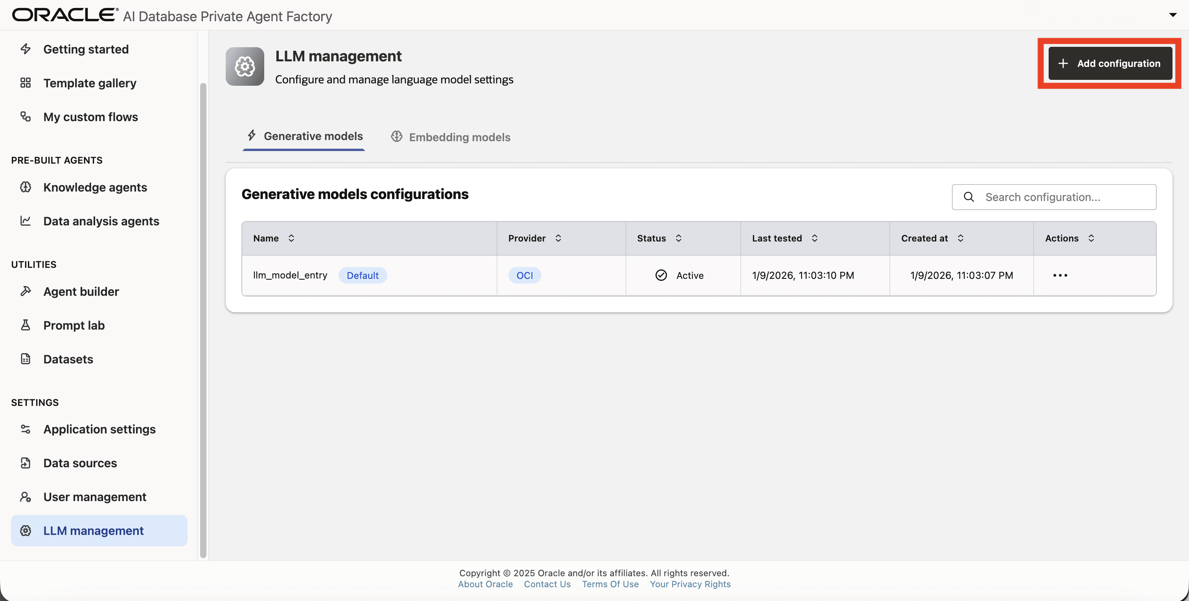Select LLM management in the sidebar
The width and height of the screenshot is (1189, 601).
click(99, 530)
